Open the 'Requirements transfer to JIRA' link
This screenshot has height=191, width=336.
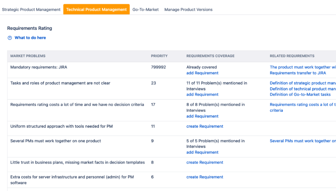pos(298,73)
